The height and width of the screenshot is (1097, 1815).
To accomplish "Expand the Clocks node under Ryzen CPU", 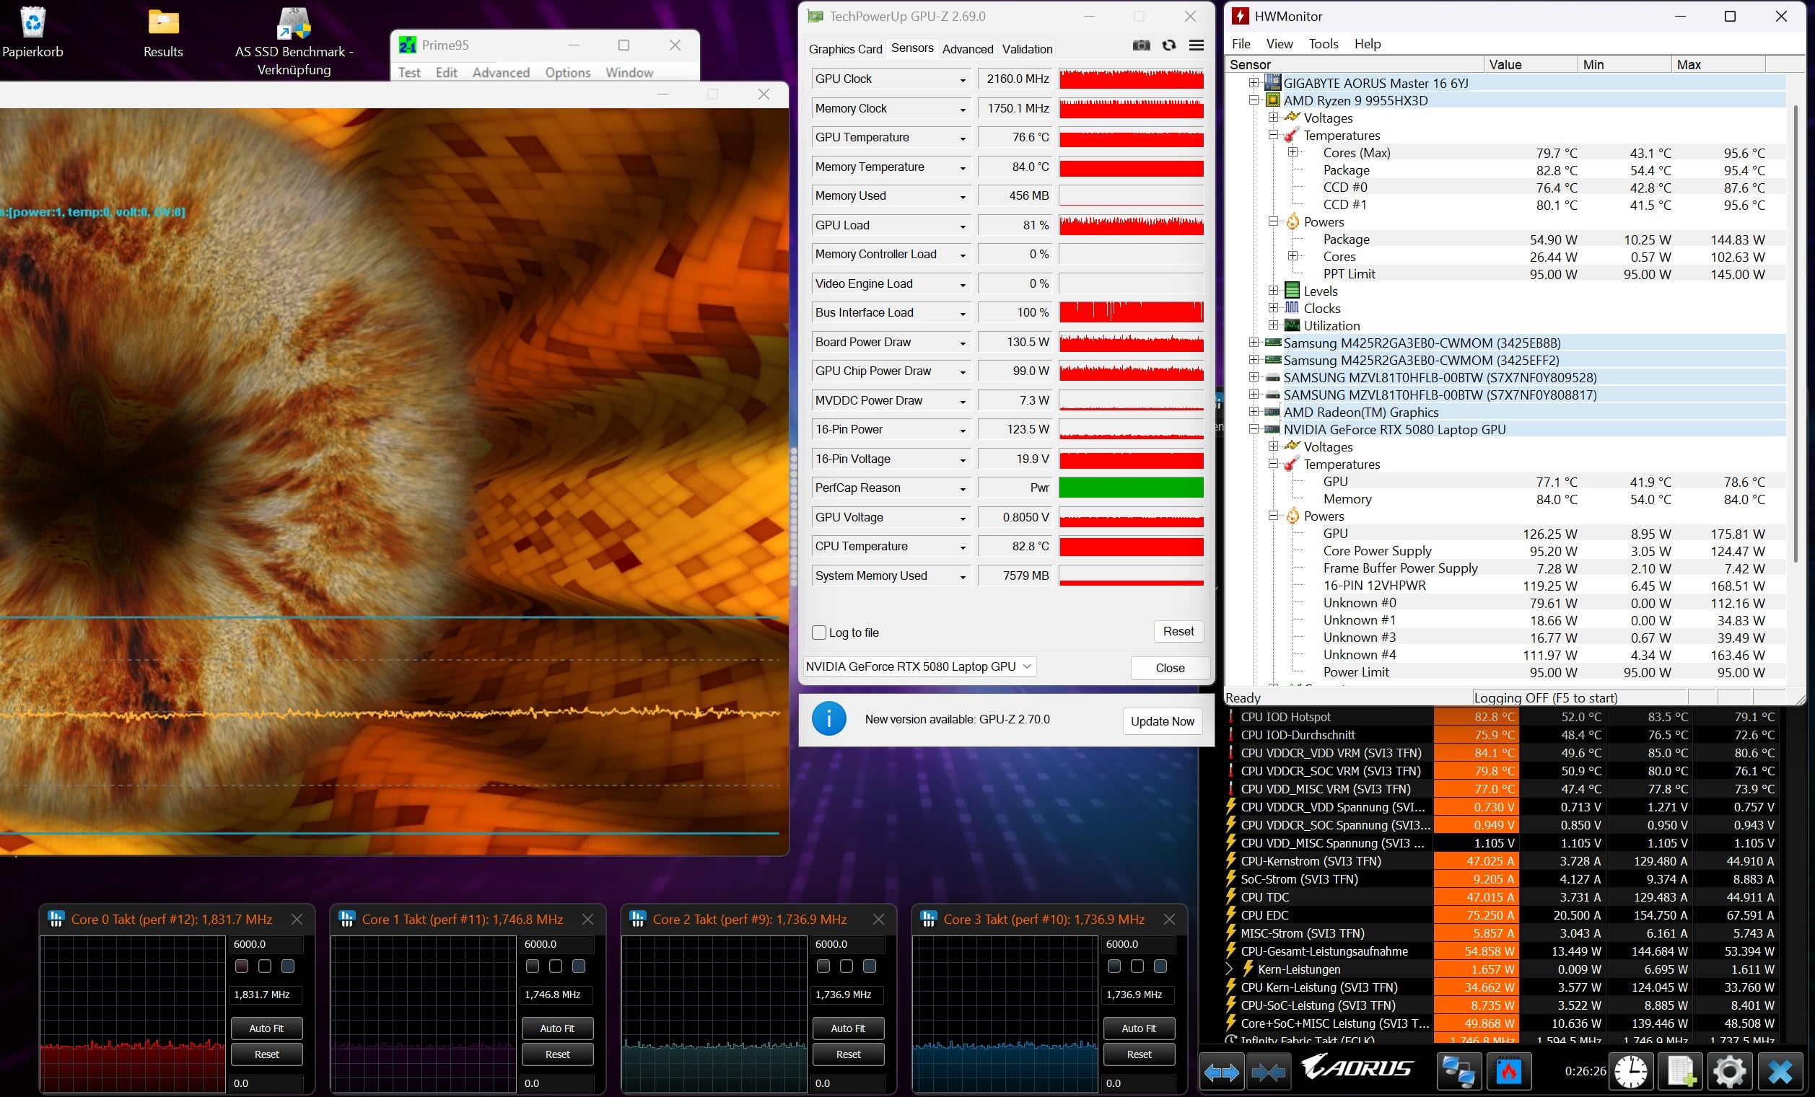I will tap(1274, 308).
